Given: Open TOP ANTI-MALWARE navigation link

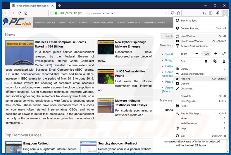Looking at the screenshot, I should [102, 22].
